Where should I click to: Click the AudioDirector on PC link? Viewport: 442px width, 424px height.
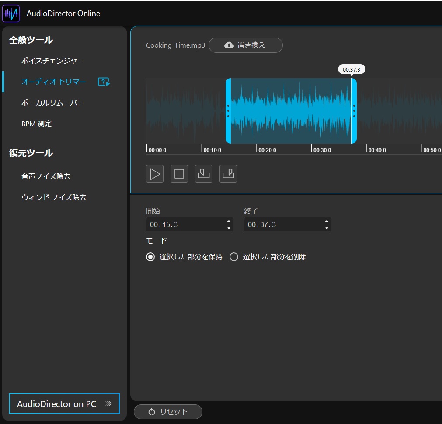click(x=64, y=403)
